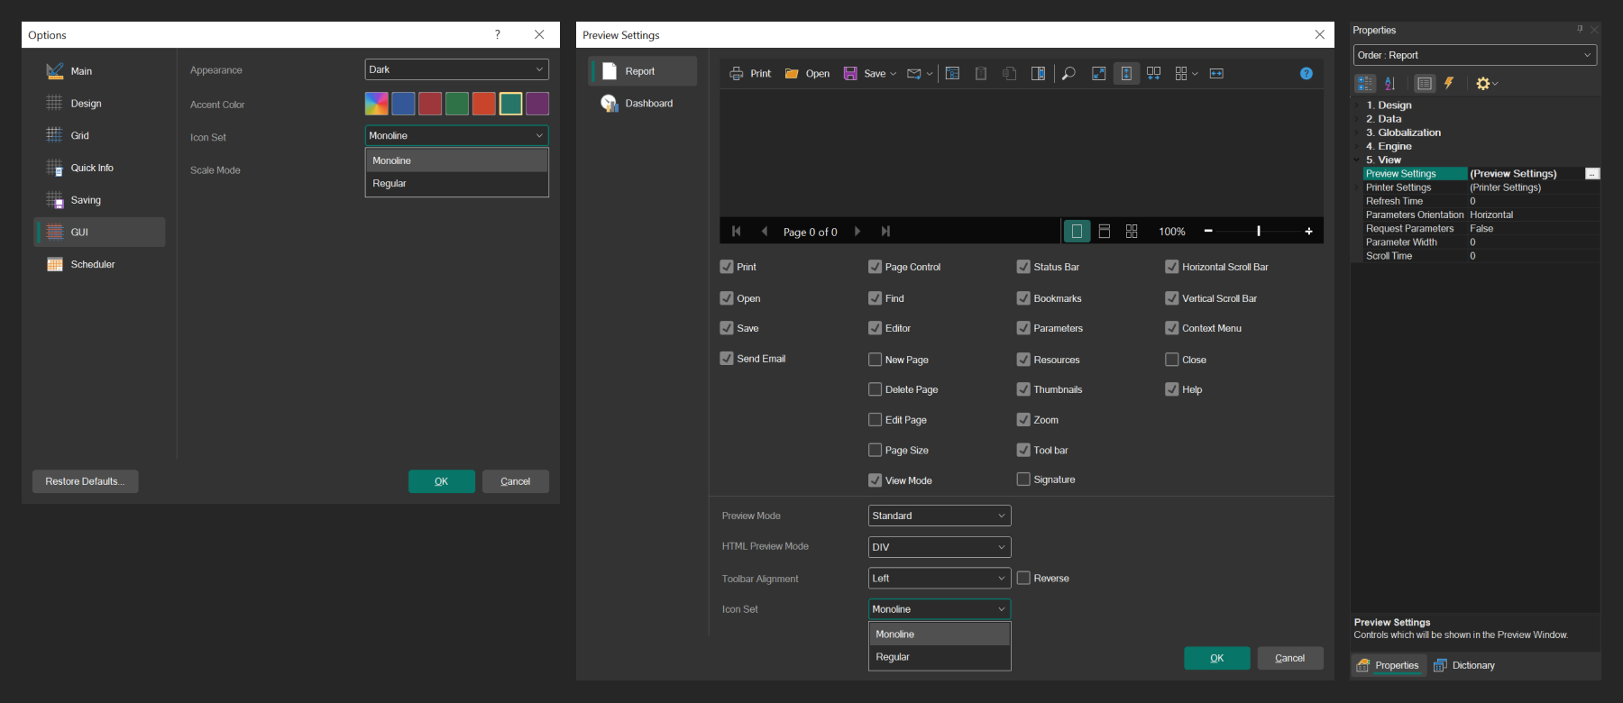Select Multiple Pages view mode in the status bar
Screen dimensions: 1623x703
pyautogui.click(x=1132, y=232)
